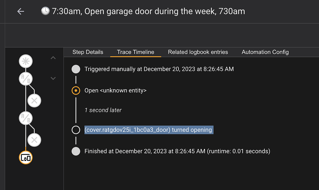Image resolution: width=319 pixels, height=190 pixels.
Task: Click the cover.ratgdov25i_1bc0a3_door turned opening entry
Action: tap(149, 130)
